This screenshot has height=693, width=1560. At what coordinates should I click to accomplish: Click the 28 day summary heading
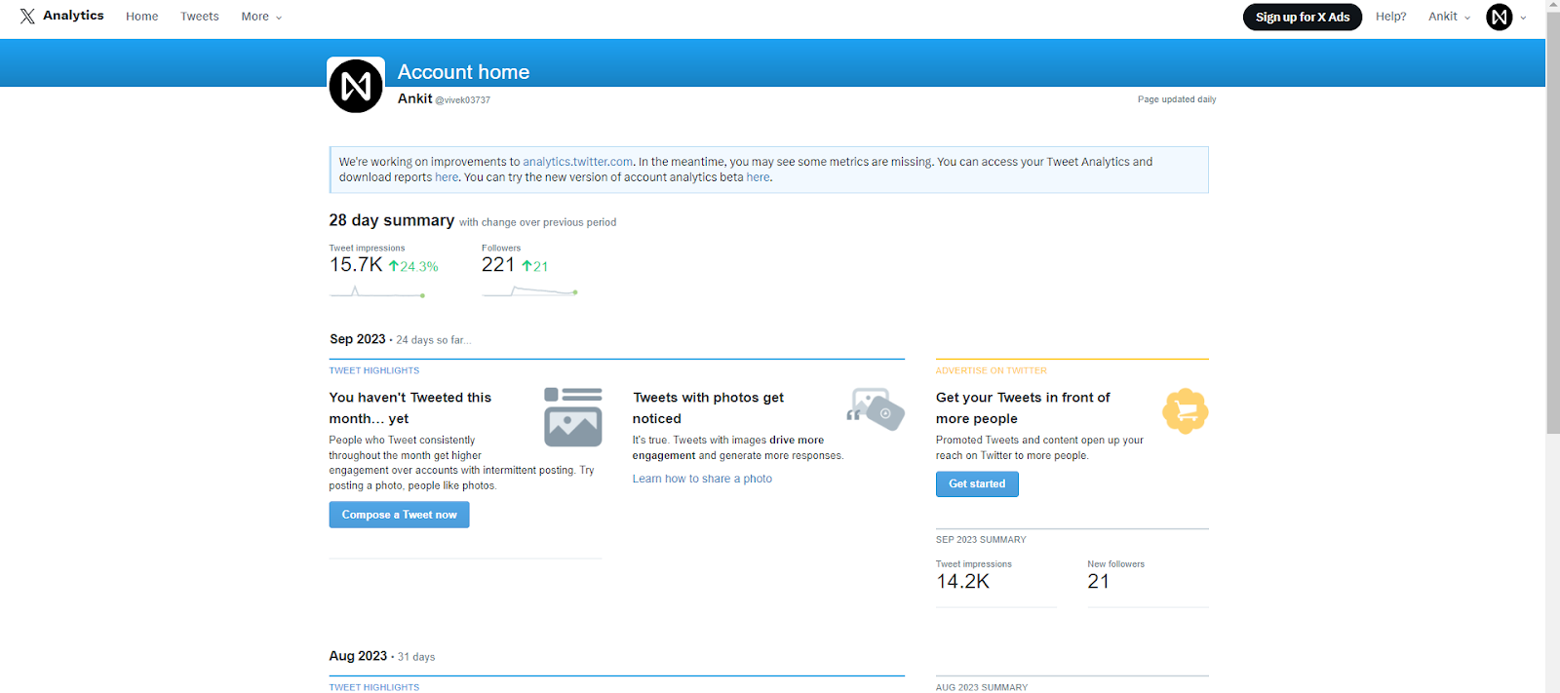392,220
